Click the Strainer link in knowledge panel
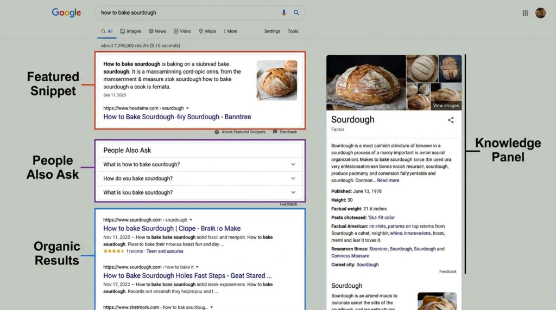The image size is (556, 310). [x=378, y=249]
